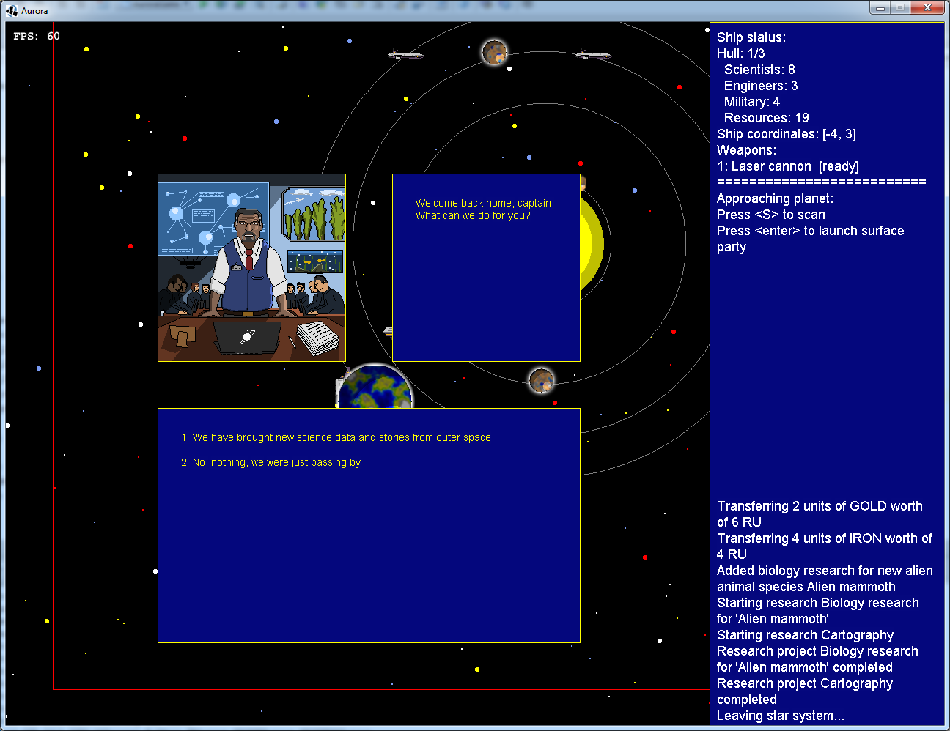
Task: Click the captain portrait image
Action: tap(251, 267)
